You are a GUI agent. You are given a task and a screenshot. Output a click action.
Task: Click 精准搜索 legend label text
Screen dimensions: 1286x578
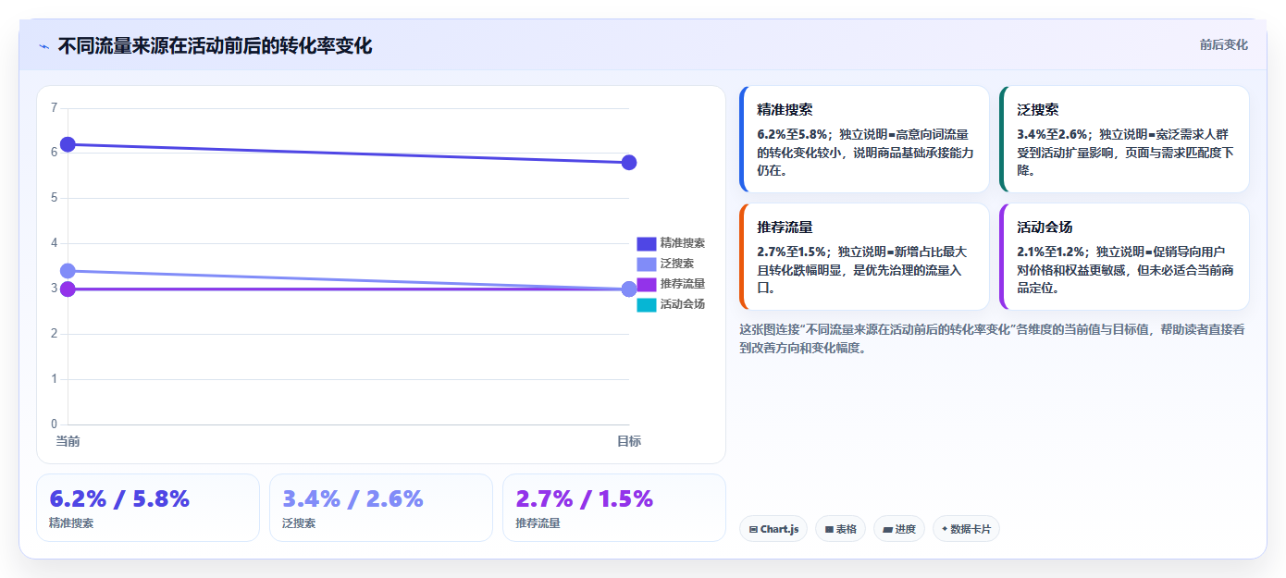[683, 243]
